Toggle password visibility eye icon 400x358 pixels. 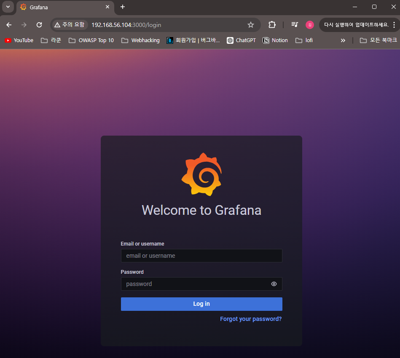tap(274, 284)
